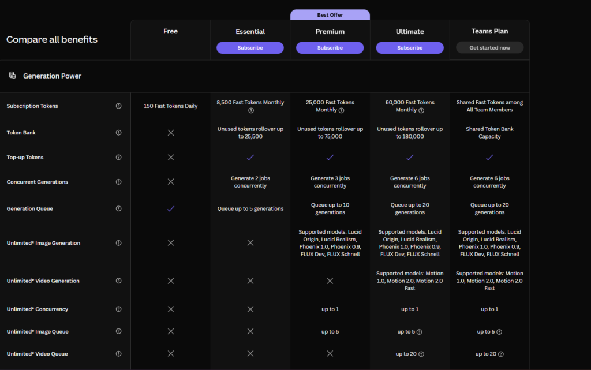
Task: Click Queue up to 5 generations cell
Action: (250, 209)
